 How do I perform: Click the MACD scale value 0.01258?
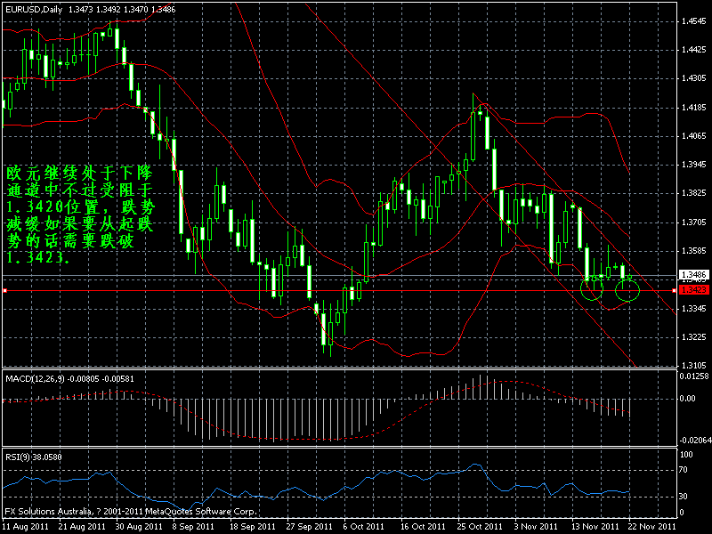pos(694,376)
